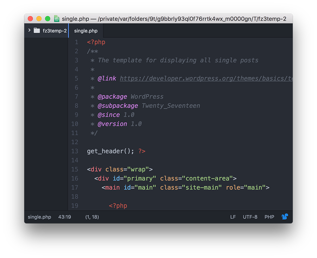Image resolution: width=317 pixels, height=258 pixels.
Task: Click the green file icon in the title bar
Action: pyautogui.click(x=56, y=18)
